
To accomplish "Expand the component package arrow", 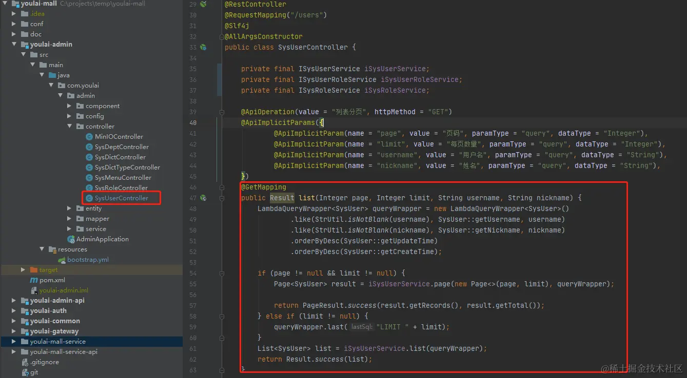I will click(x=69, y=106).
